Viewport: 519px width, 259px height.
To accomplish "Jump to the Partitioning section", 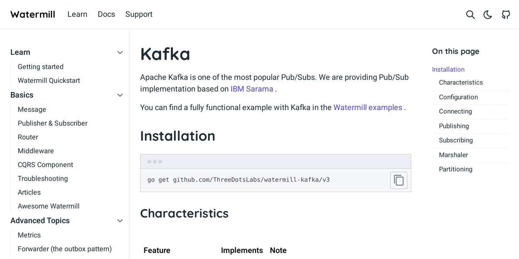I will pyautogui.click(x=455, y=169).
